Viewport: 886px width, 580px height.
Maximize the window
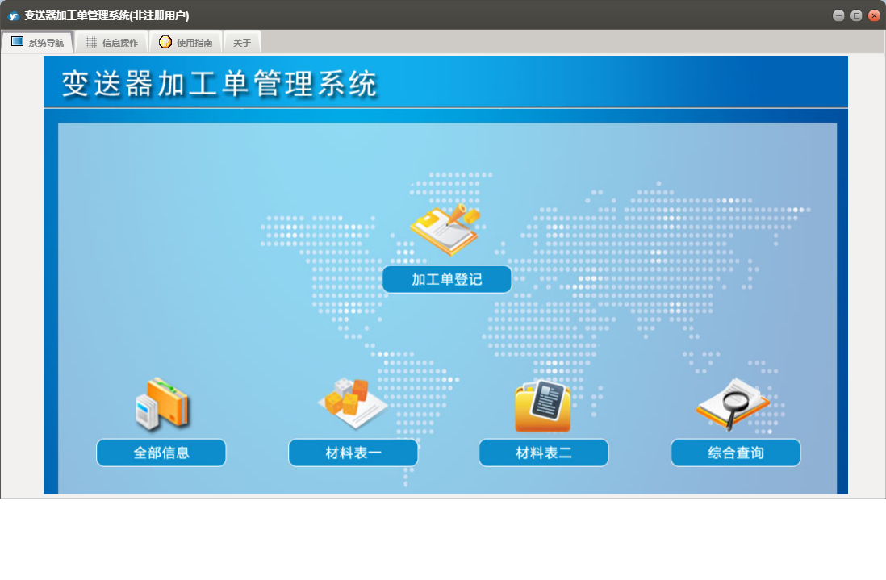pyautogui.click(x=856, y=16)
